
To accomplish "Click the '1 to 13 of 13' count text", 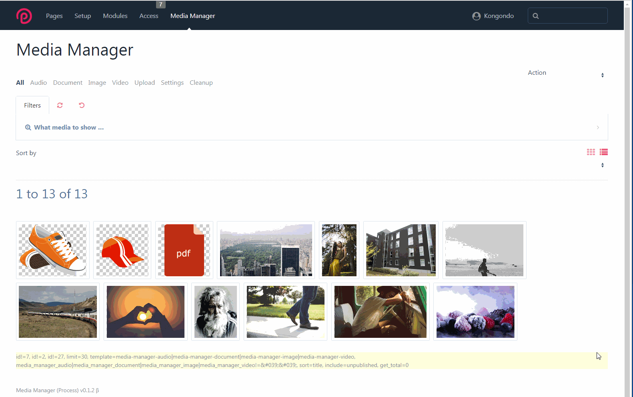I will (x=52, y=194).
